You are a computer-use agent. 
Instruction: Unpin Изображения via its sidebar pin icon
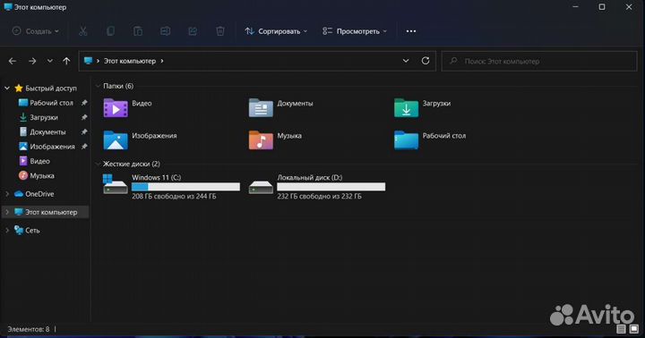click(84, 147)
